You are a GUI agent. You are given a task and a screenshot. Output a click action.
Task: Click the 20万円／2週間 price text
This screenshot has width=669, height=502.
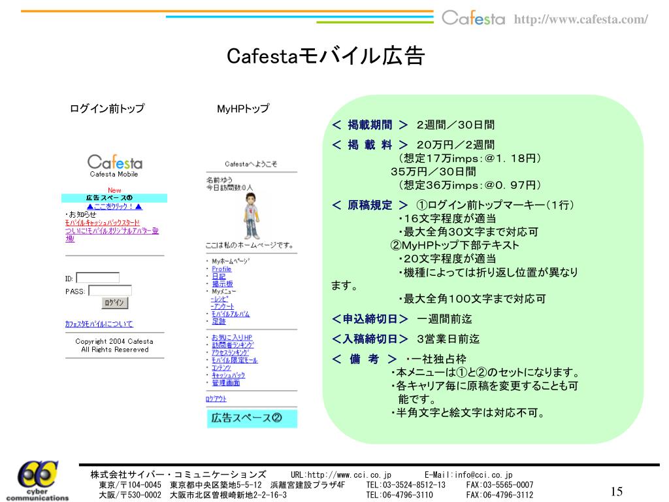click(455, 144)
